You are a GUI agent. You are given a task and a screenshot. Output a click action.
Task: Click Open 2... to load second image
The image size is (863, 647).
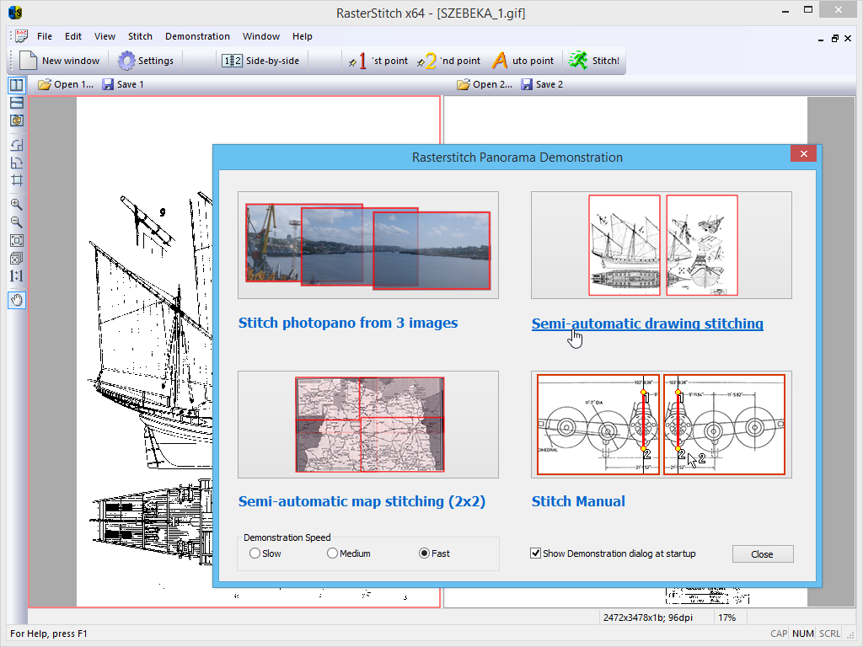(485, 84)
